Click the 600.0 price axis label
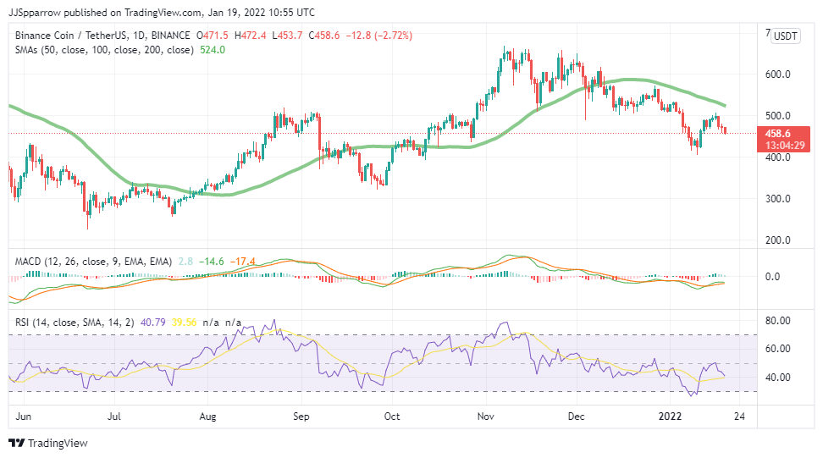Image resolution: width=823 pixels, height=458 pixels. [778, 74]
